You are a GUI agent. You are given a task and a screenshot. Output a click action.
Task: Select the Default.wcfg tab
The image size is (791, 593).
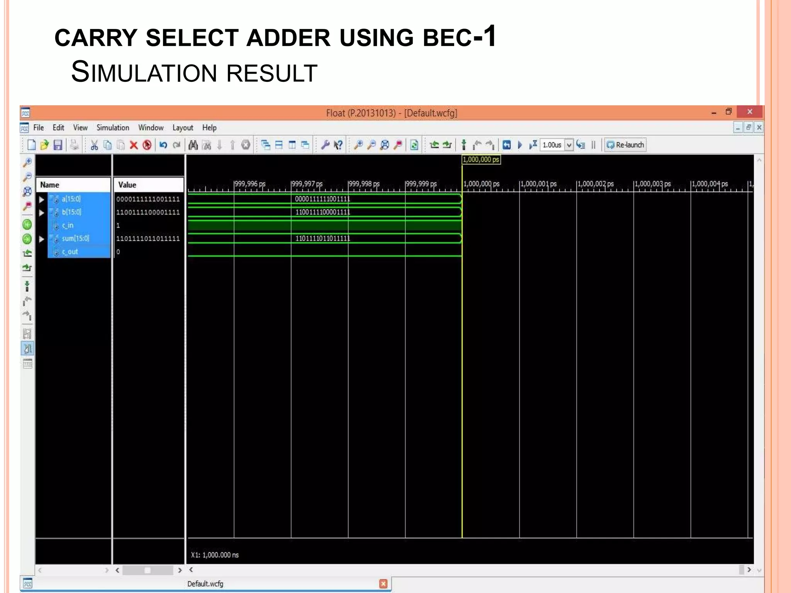click(205, 584)
